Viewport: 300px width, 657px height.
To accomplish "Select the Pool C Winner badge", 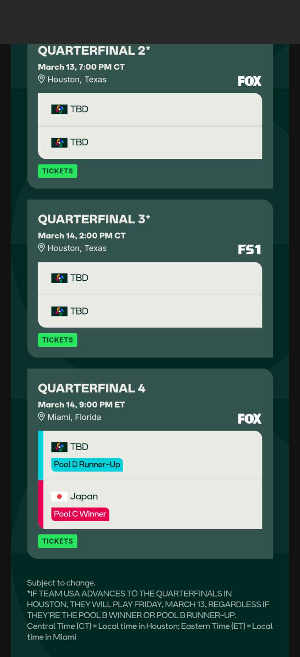I will (80, 514).
